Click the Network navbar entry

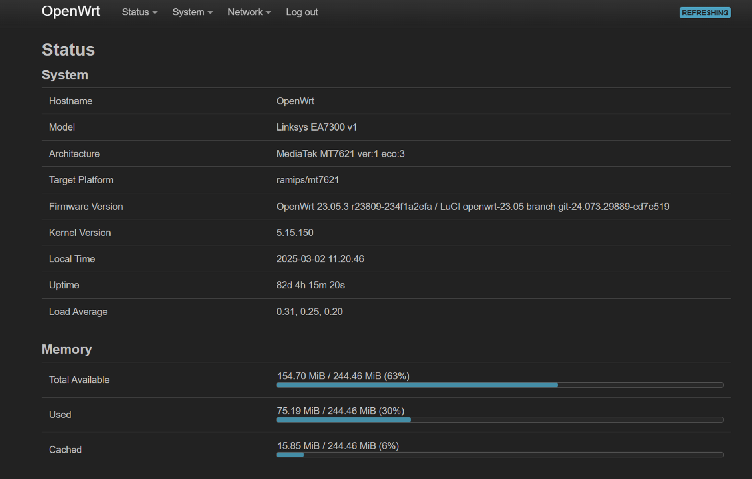(x=245, y=12)
